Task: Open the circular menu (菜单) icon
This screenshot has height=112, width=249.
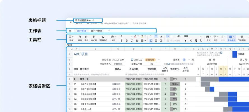Action: 70,37
